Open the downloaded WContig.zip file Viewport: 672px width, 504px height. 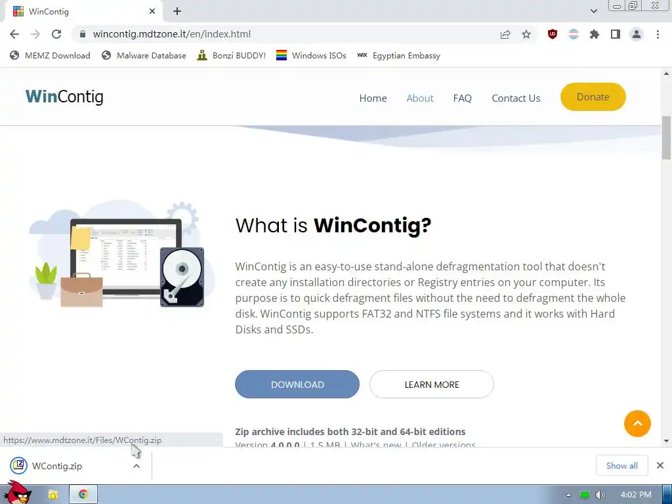coord(57,466)
